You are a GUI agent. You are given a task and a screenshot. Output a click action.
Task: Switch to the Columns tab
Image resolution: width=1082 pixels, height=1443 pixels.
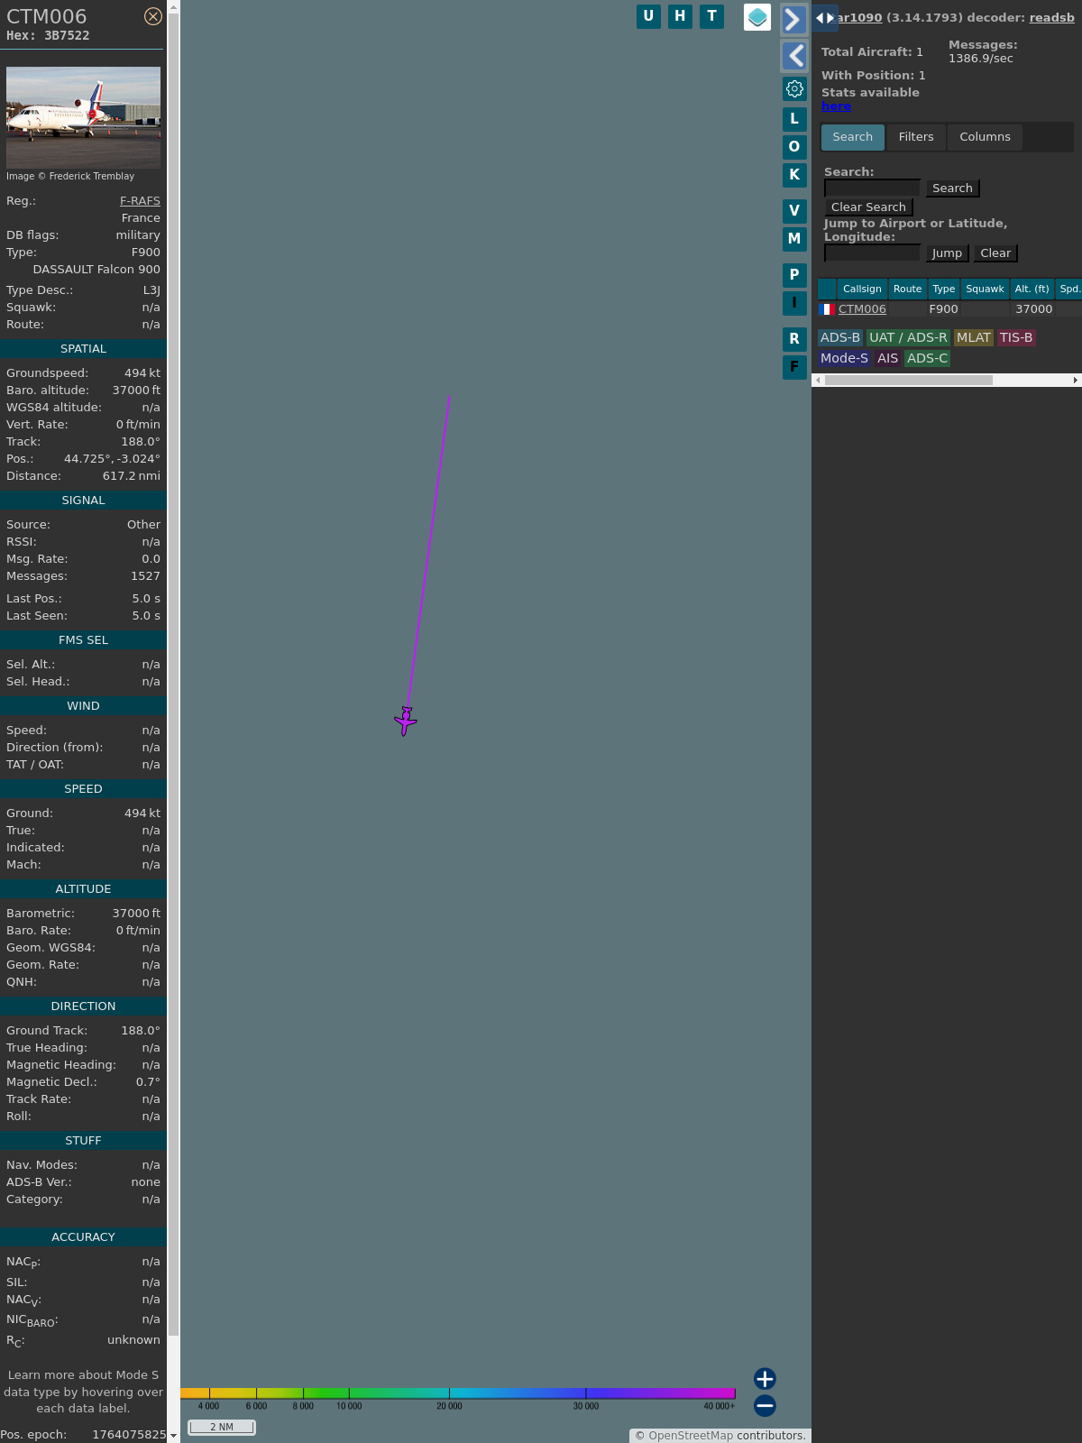985,137
